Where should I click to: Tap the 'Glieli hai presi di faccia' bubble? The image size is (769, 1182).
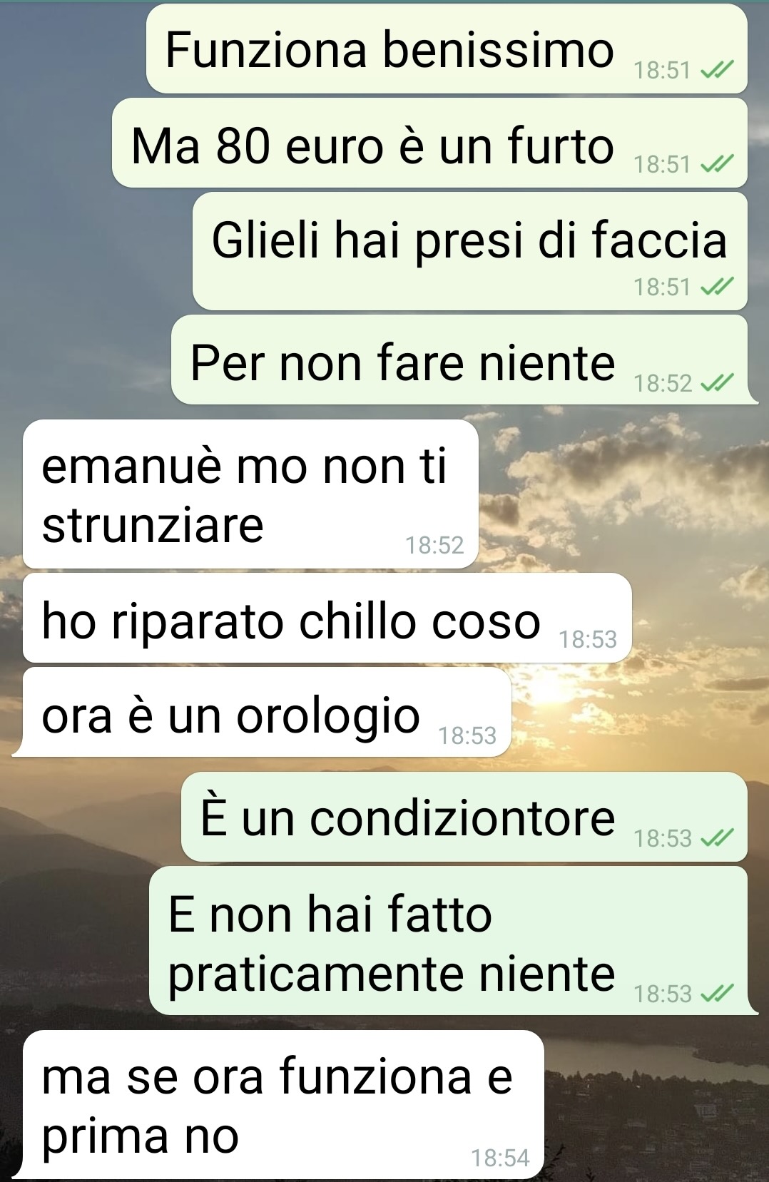[470, 251]
